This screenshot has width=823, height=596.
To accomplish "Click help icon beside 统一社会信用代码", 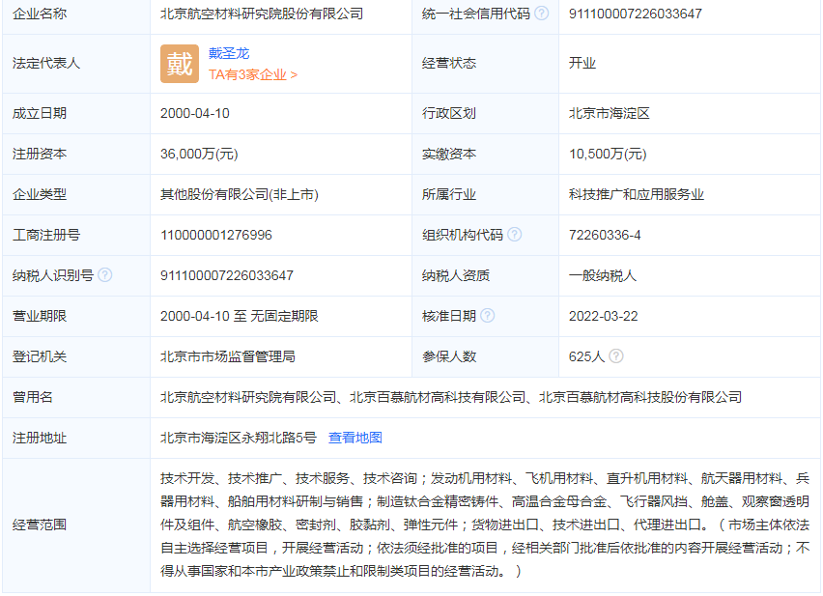I will click(541, 14).
